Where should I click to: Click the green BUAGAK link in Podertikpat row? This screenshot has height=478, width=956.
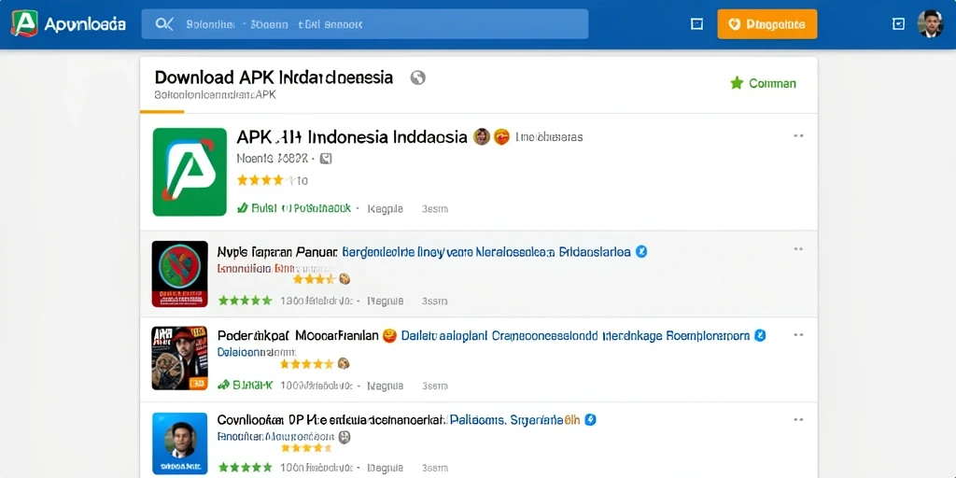(246, 385)
